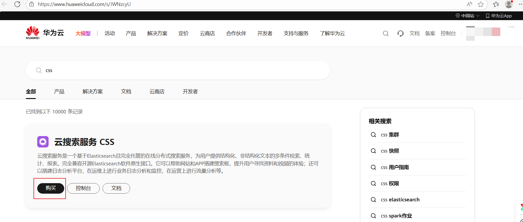Viewport: 523px width, 222px height.
Task: Click the 购买 button
Action: (51, 188)
